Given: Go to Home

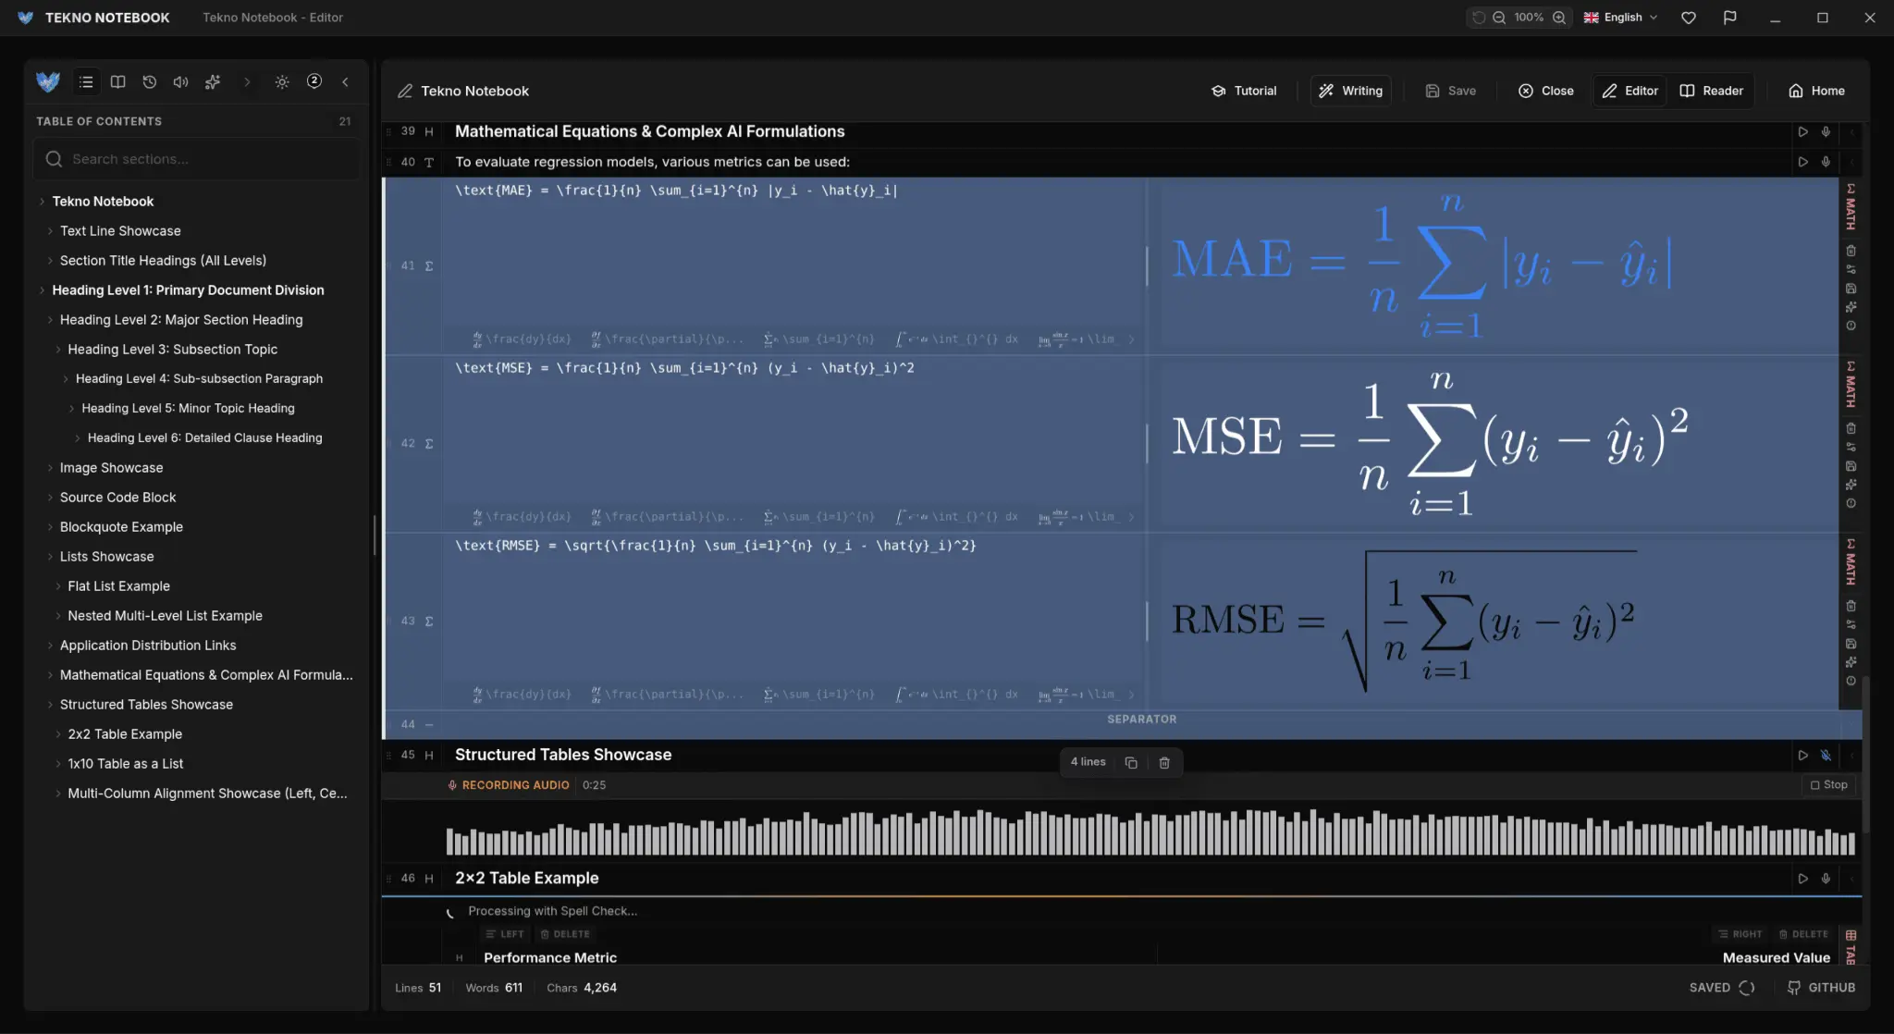Looking at the screenshot, I should pos(1816,91).
